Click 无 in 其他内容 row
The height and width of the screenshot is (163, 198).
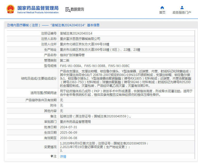click(61, 111)
